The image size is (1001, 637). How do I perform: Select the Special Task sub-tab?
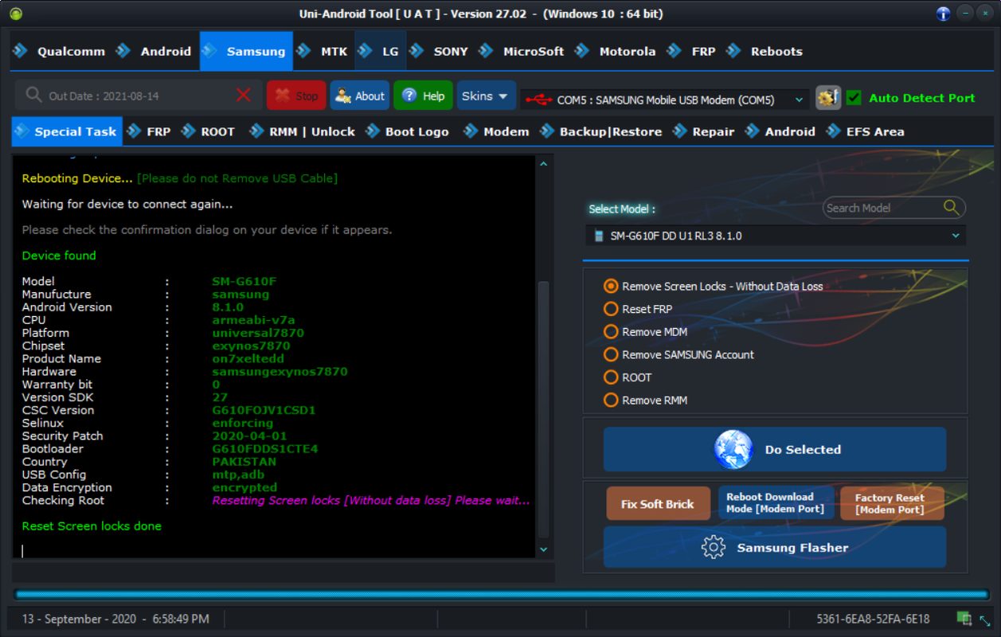point(67,131)
